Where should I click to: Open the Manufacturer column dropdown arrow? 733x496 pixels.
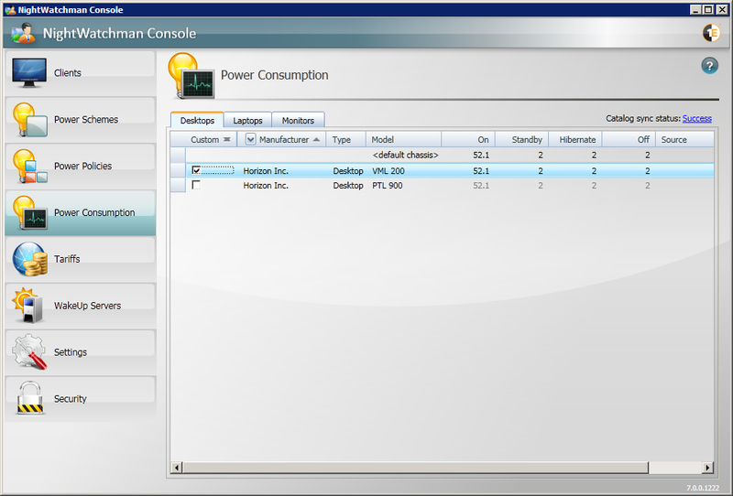point(250,140)
